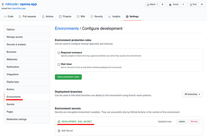
Task: Select Environments in the sidebar
Action: click(27, 97)
